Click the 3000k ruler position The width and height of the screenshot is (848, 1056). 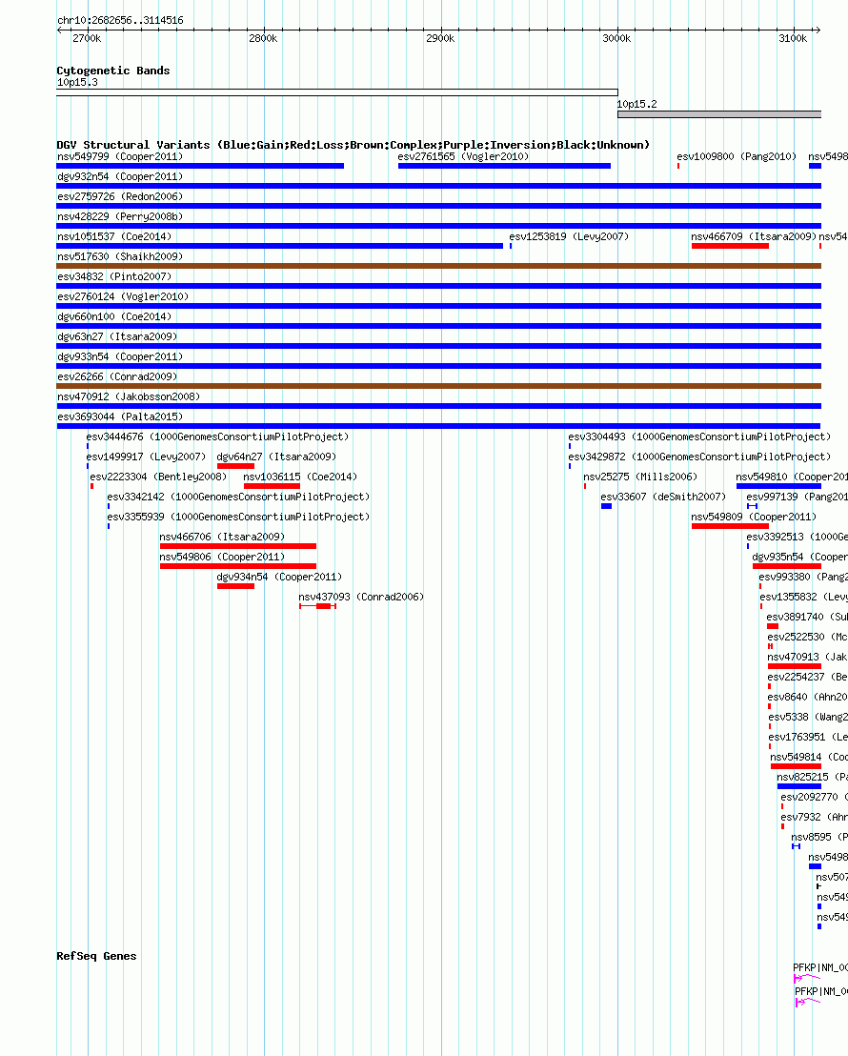pos(616,38)
